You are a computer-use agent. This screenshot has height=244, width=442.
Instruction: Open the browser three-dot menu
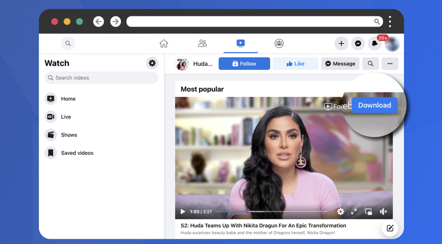point(390,21)
